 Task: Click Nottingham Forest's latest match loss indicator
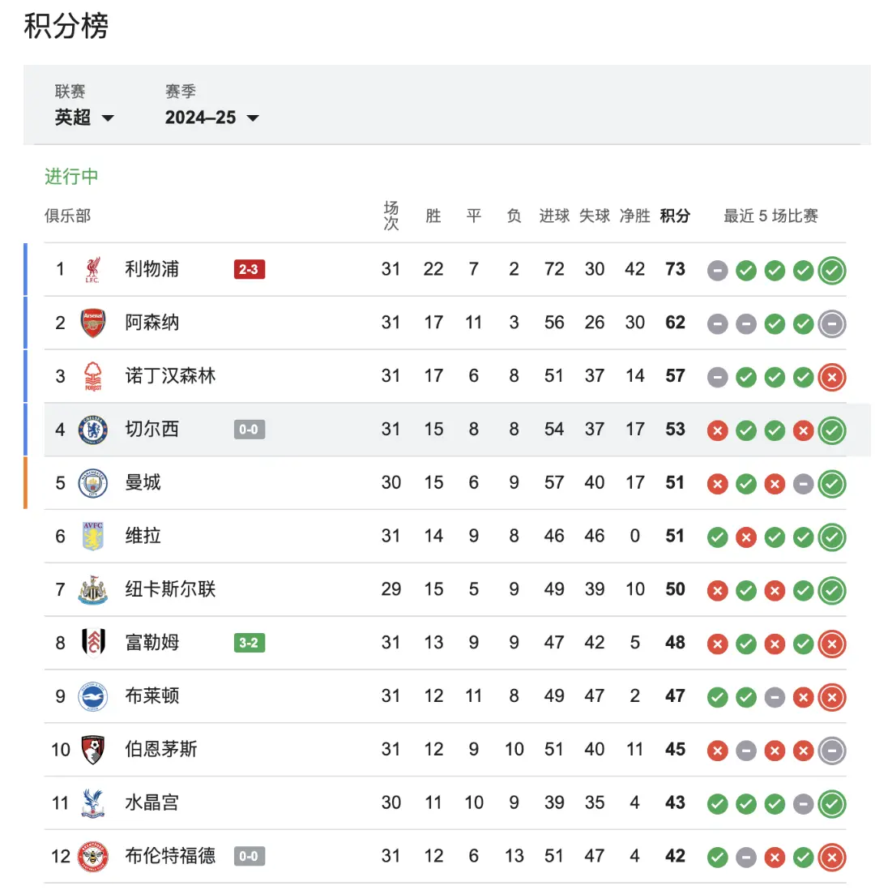(x=832, y=377)
